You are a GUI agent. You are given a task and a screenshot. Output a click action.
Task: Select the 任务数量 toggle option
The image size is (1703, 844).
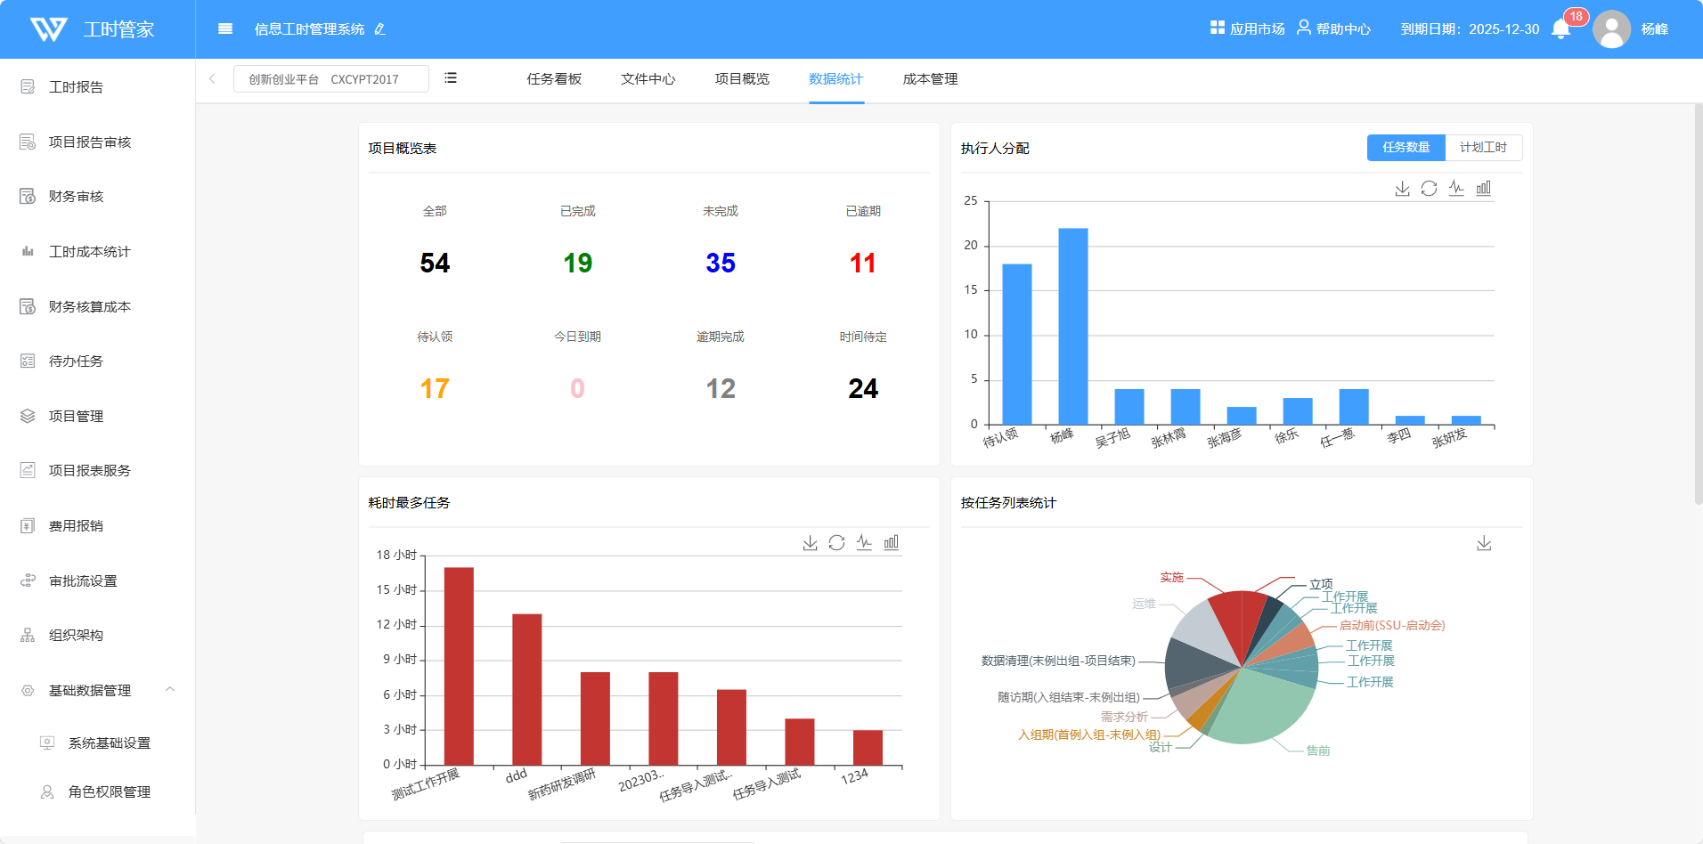1406,148
